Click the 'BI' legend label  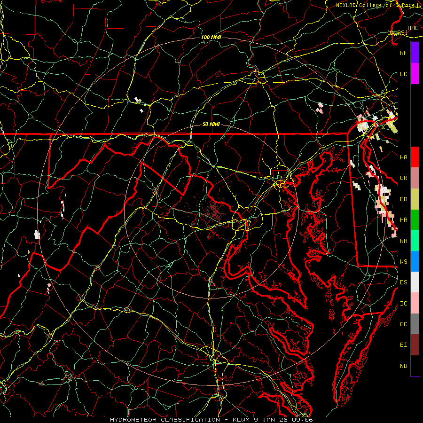point(403,345)
